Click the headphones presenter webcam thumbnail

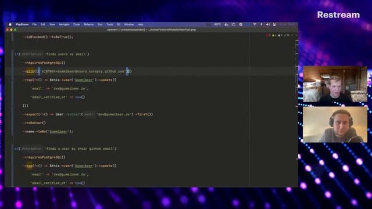335,125
